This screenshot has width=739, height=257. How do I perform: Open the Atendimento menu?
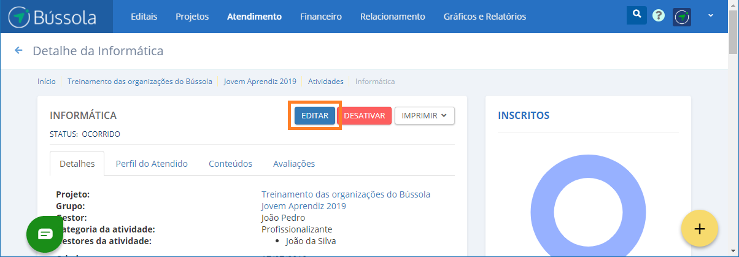click(x=254, y=17)
